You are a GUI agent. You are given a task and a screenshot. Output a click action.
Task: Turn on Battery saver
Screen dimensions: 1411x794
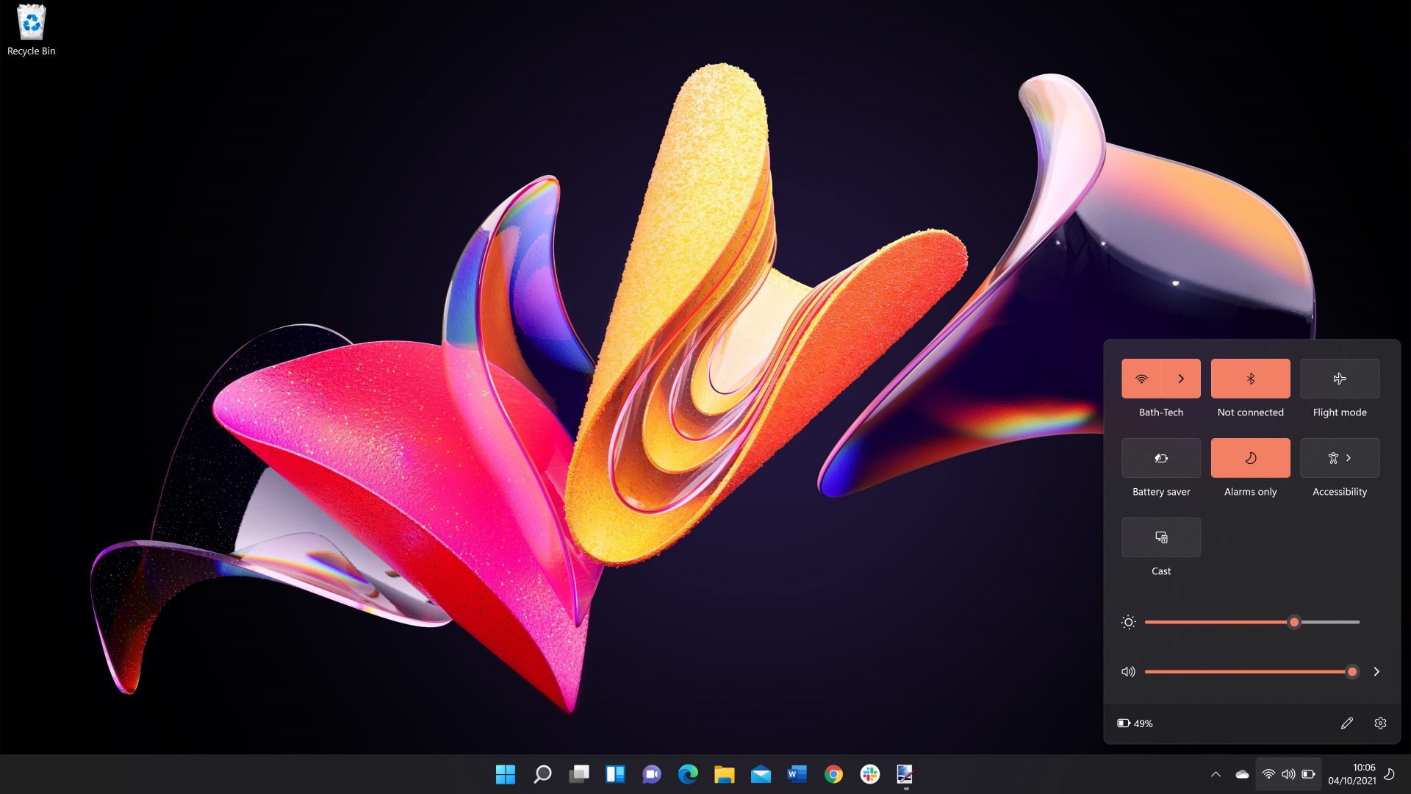1160,457
